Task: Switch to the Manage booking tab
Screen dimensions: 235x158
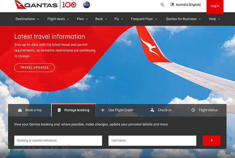Action: (x=74, y=110)
